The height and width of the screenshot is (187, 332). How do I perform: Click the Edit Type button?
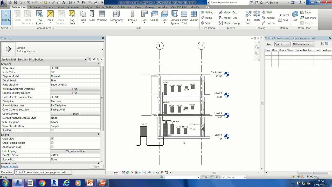[x=95, y=59]
